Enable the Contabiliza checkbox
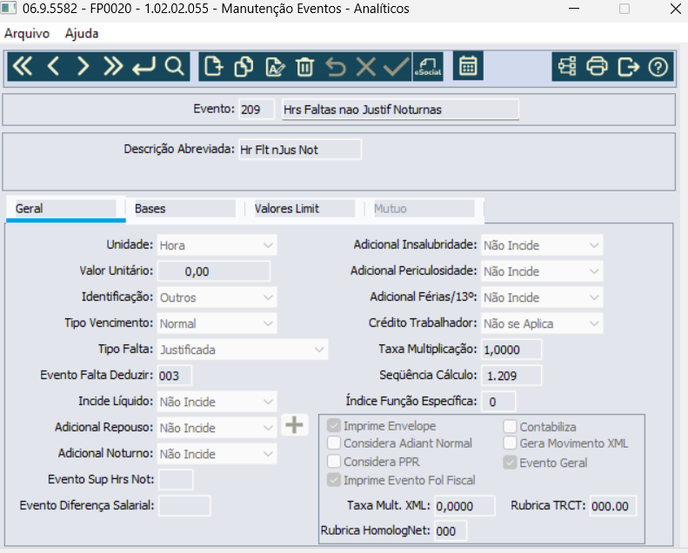Image resolution: width=688 pixels, height=553 pixels. click(510, 426)
